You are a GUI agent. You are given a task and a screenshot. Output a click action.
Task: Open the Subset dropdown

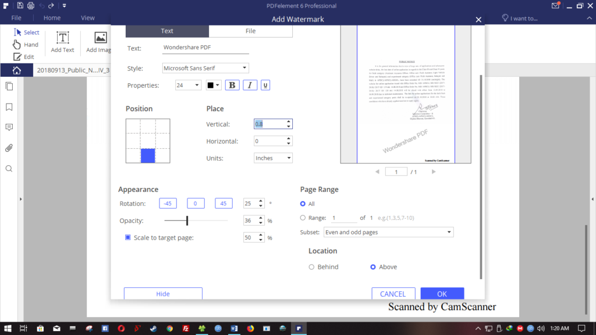click(x=388, y=232)
